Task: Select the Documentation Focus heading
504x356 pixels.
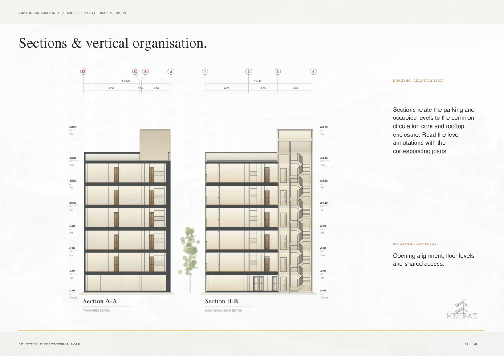Action: [415, 243]
